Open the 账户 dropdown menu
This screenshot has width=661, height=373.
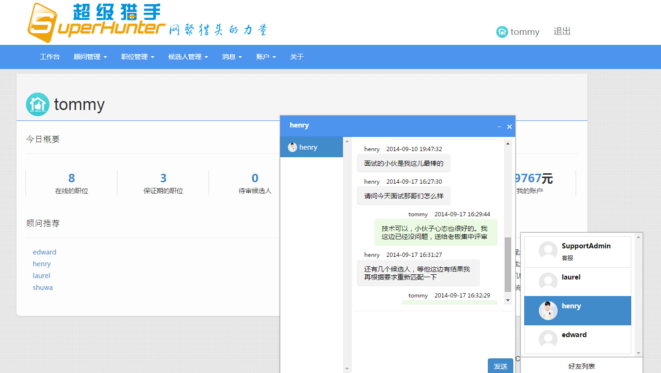[x=265, y=57]
